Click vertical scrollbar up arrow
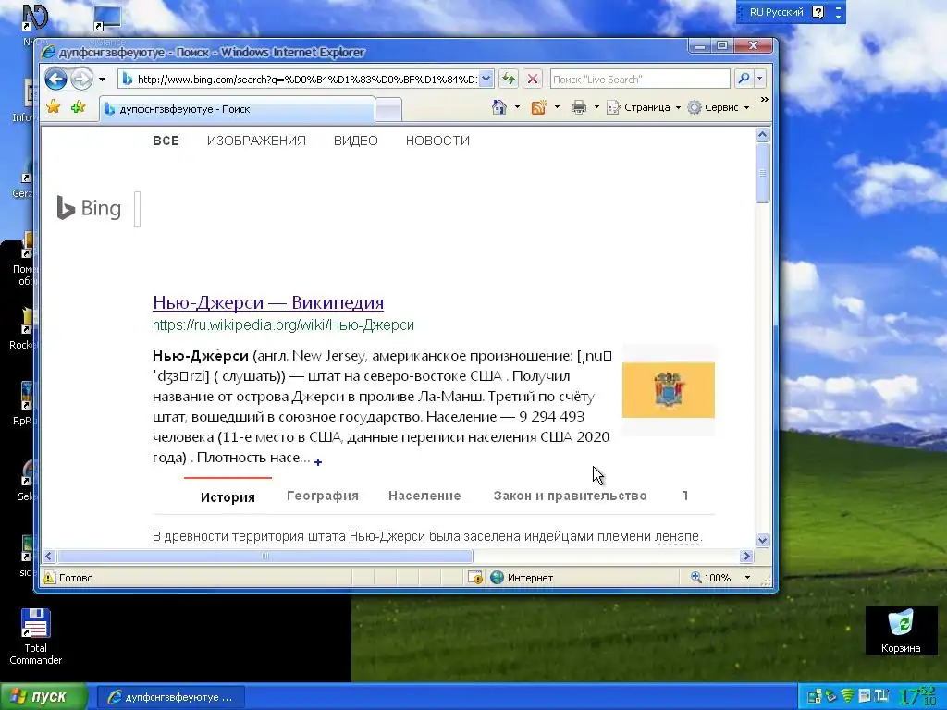 tap(762, 135)
